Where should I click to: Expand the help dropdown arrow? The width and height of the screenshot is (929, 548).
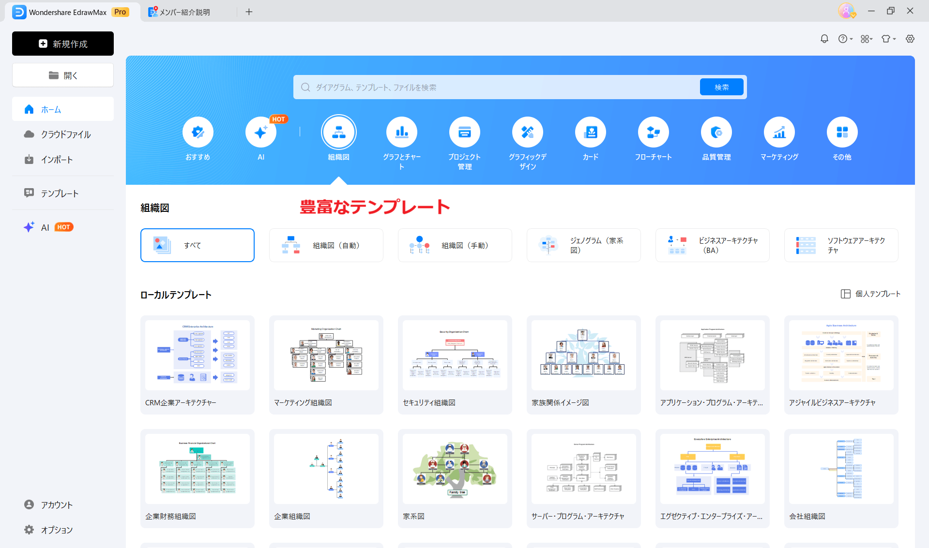pyautogui.click(x=851, y=39)
